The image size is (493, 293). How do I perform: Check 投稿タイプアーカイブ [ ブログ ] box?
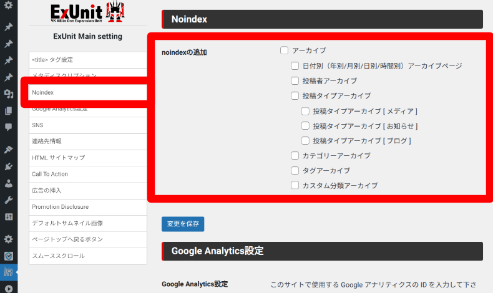pyautogui.click(x=305, y=140)
